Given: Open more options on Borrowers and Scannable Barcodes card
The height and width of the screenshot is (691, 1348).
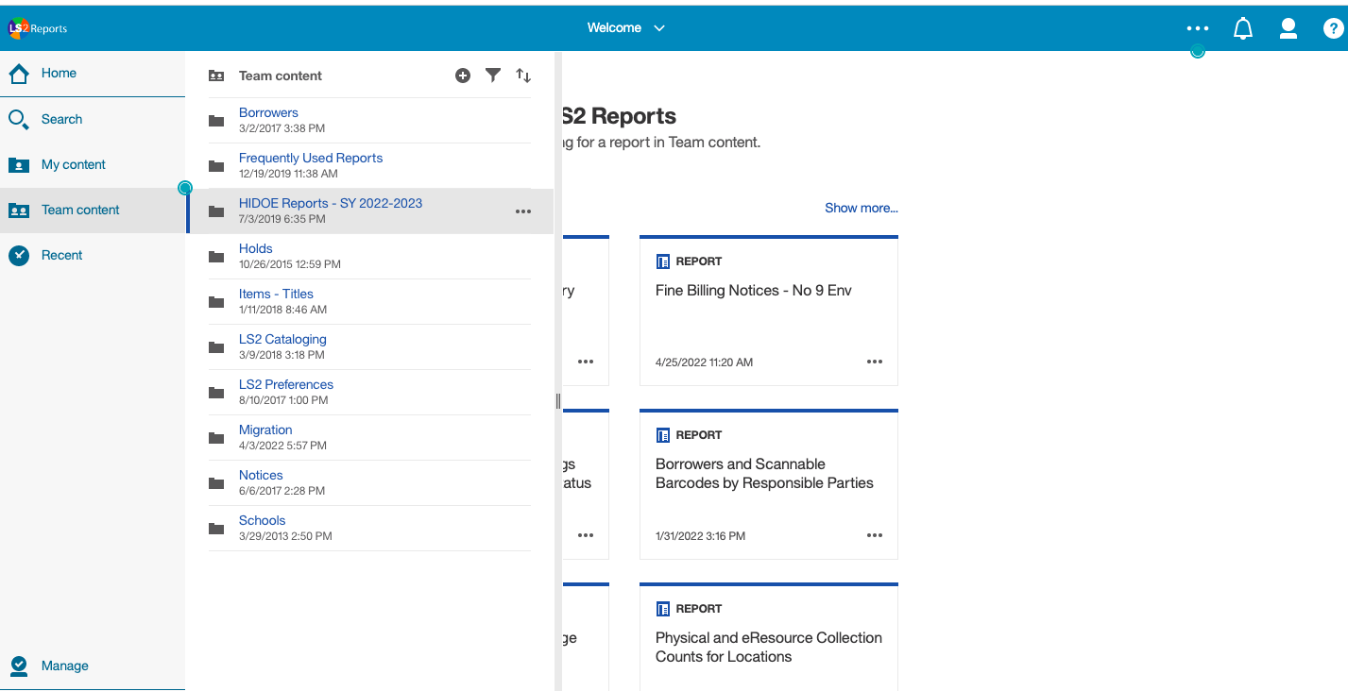Looking at the screenshot, I should (875, 535).
